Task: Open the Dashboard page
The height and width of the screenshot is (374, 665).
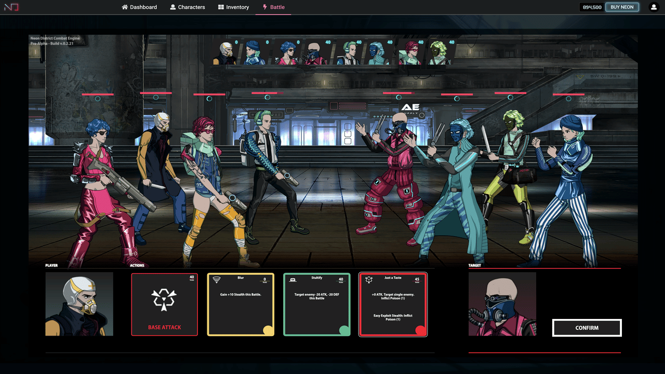Action: click(139, 7)
